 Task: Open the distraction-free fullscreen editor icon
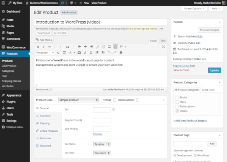tap(163, 47)
